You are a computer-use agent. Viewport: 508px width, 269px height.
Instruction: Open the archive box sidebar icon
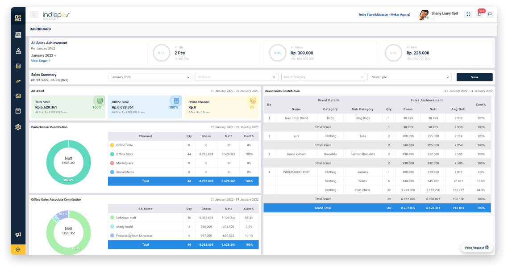point(18,111)
